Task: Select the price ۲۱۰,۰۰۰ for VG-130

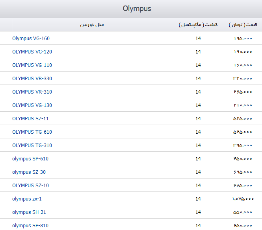Action: [243, 105]
